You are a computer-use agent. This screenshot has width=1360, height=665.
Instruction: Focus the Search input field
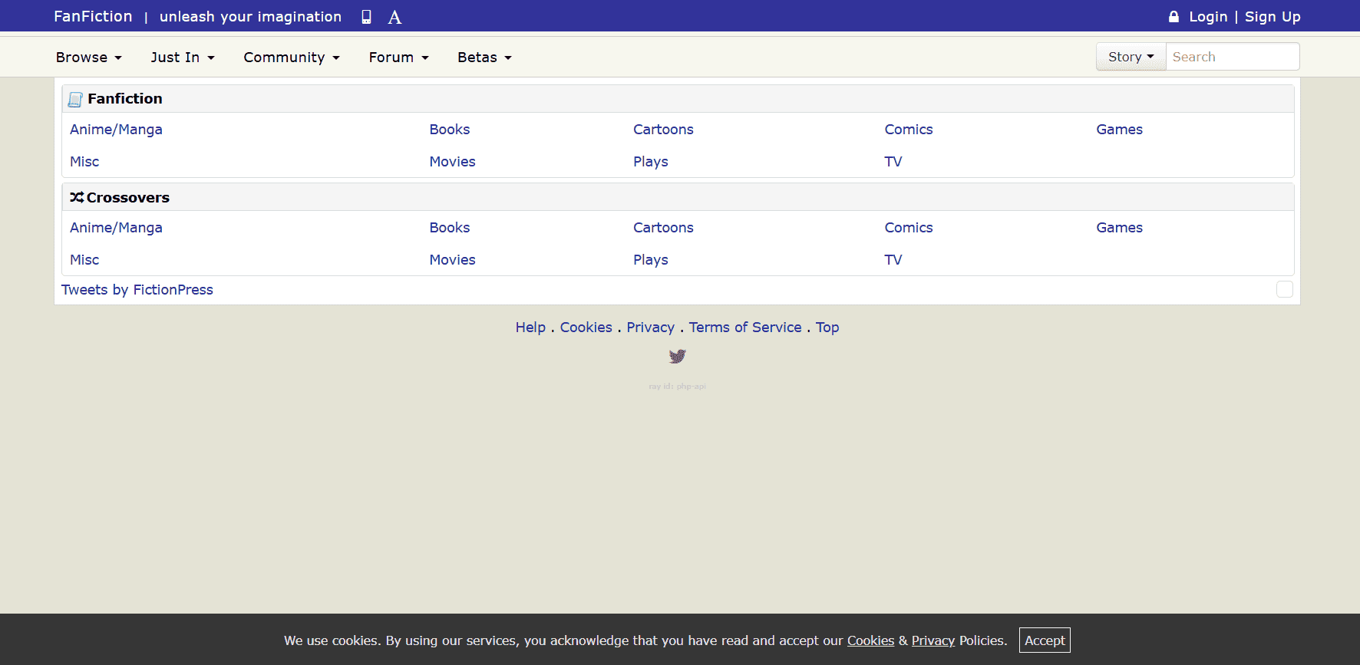[x=1232, y=57]
